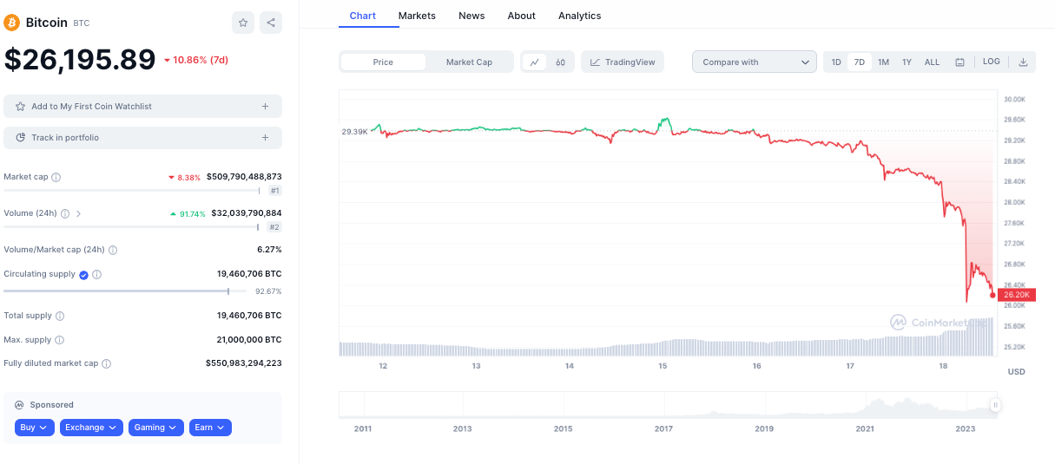Click the $550,983,294,223 diluted cap value
The width and height of the screenshot is (1055, 464).
click(x=244, y=363)
